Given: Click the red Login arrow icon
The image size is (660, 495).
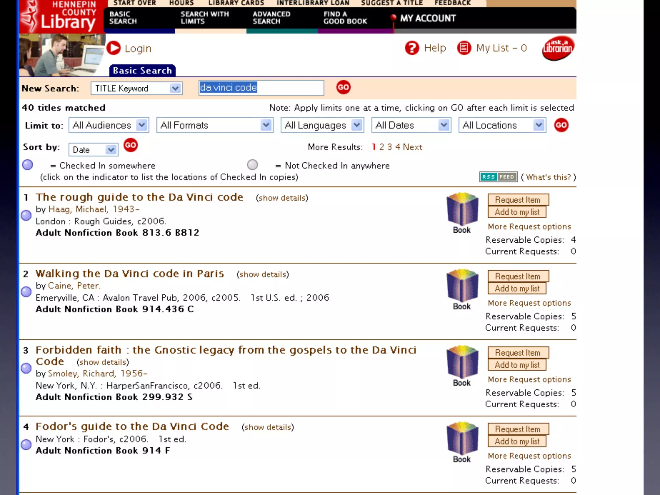Looking at the screenshot, I should pos(113,48).
